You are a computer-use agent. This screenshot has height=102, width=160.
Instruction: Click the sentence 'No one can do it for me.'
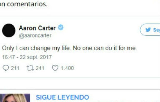pos(105,48)
